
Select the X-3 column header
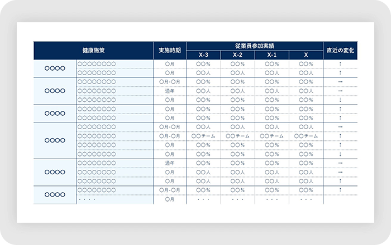click(x=204, y=55)
